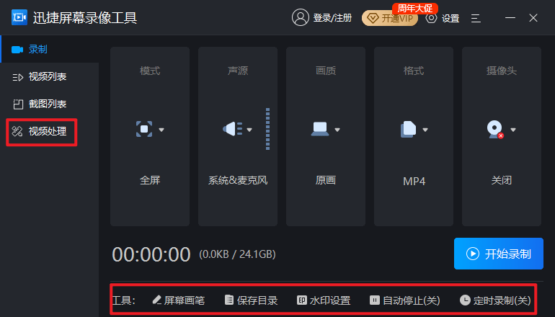Expand the 格式 format dropdown arrow

click(425, 130)
